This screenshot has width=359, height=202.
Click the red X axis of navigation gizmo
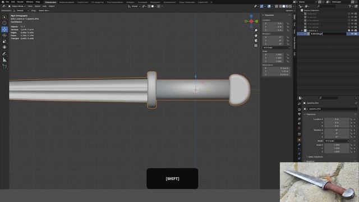pyautogui.click(x=251, y=21)
